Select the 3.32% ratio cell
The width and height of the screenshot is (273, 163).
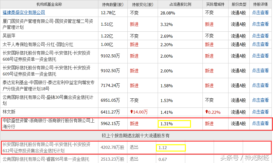166,24
